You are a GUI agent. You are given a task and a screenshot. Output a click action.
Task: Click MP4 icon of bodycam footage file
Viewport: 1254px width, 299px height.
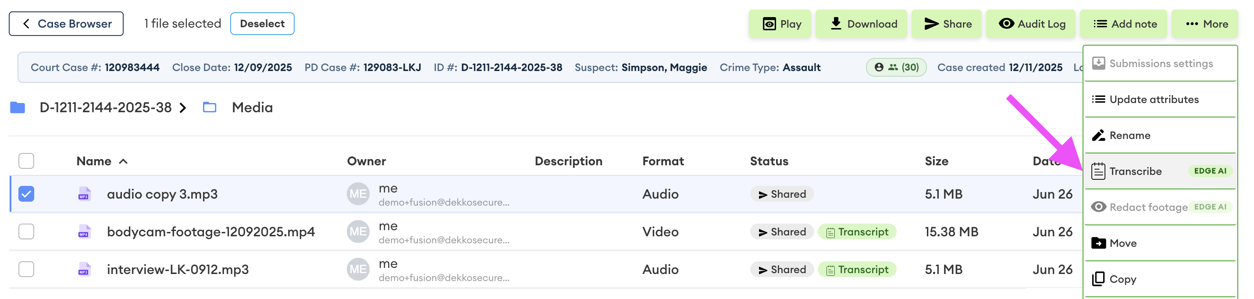tap(84, 232)
